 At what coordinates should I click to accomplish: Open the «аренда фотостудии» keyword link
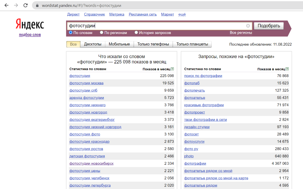(x=87, y=98)
